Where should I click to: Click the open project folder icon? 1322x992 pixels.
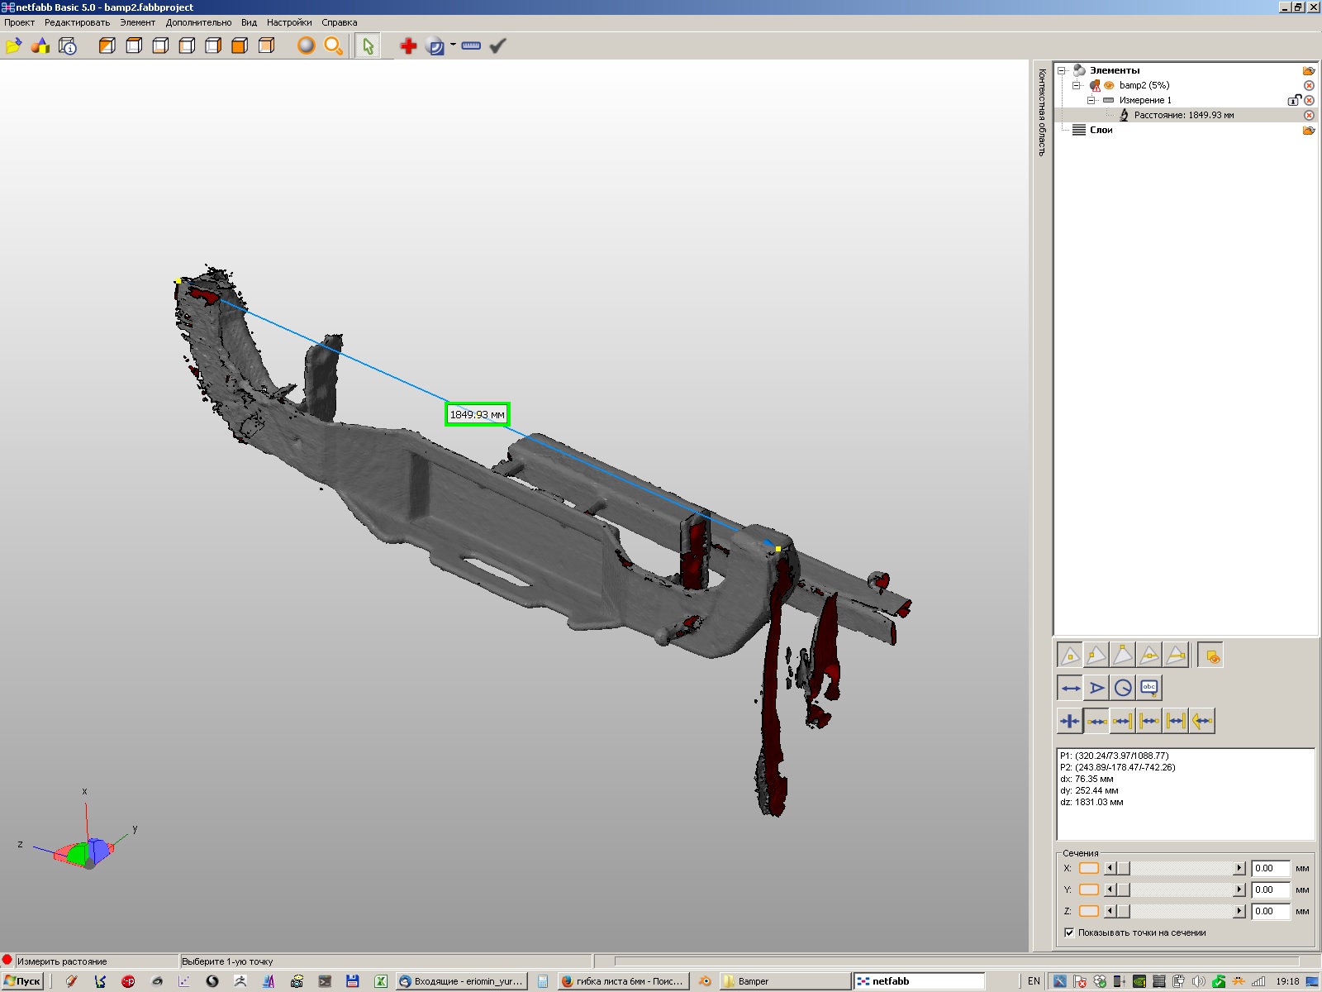[x=13, y=46]
